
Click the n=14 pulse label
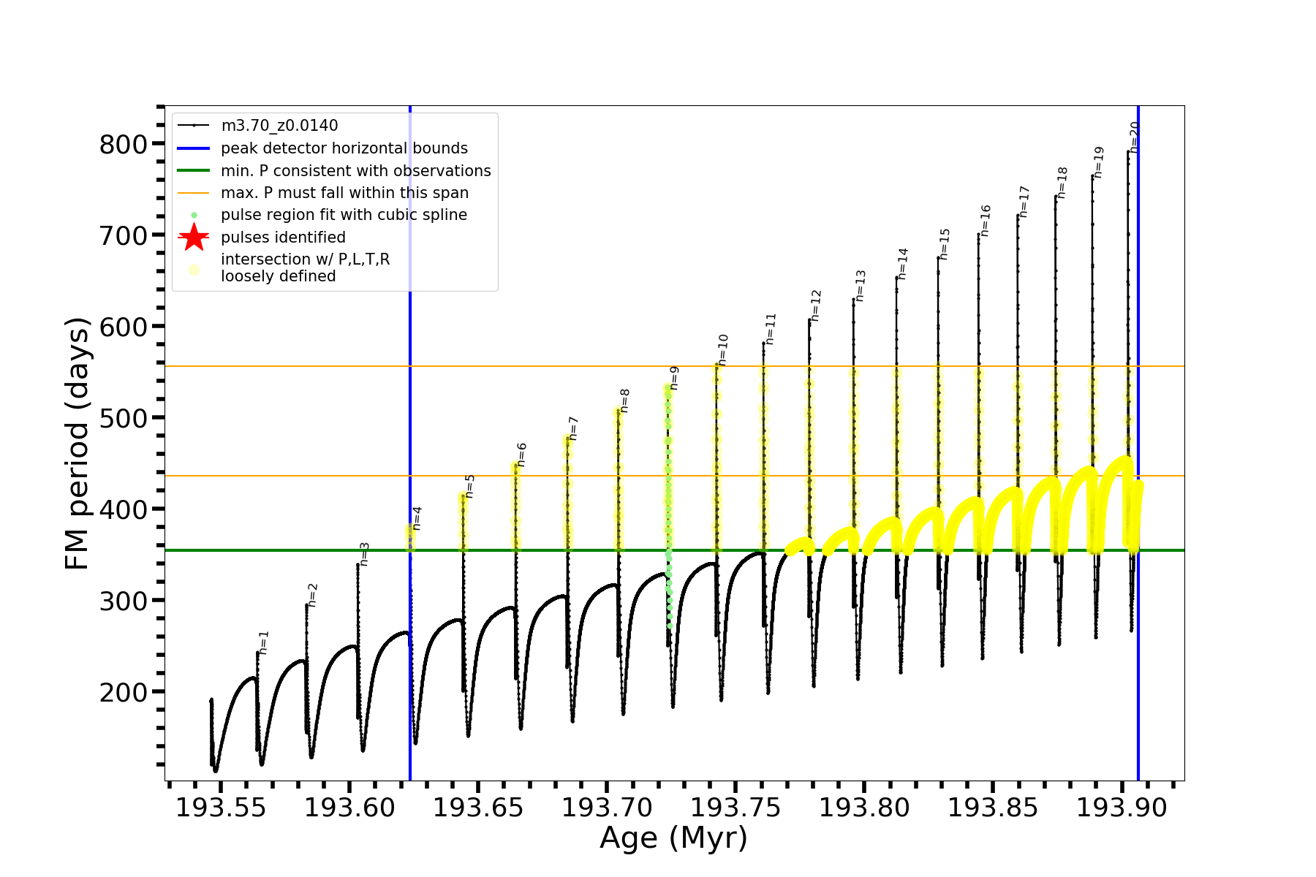(x=903, y=264)
